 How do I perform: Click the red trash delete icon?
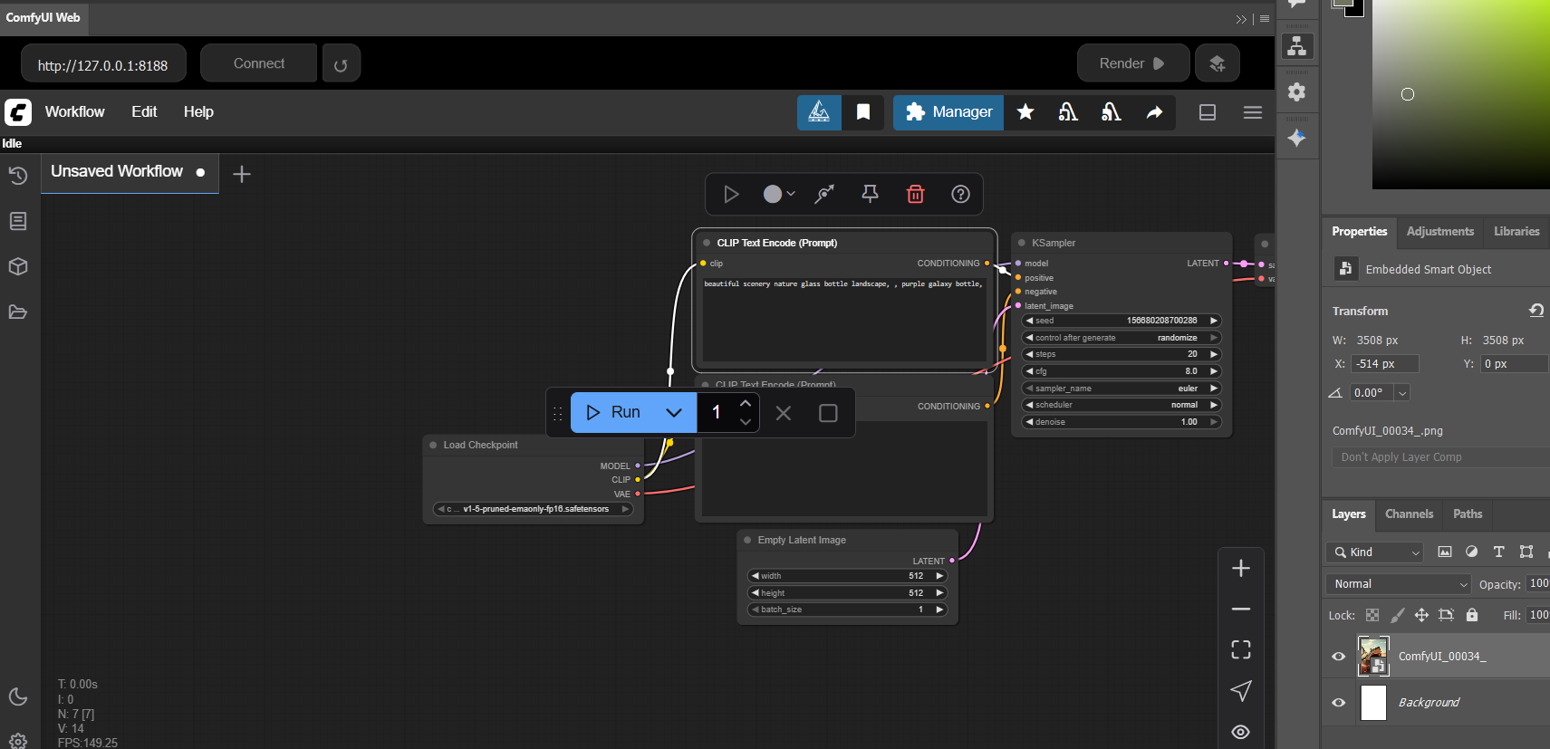(x=915, y=194)
